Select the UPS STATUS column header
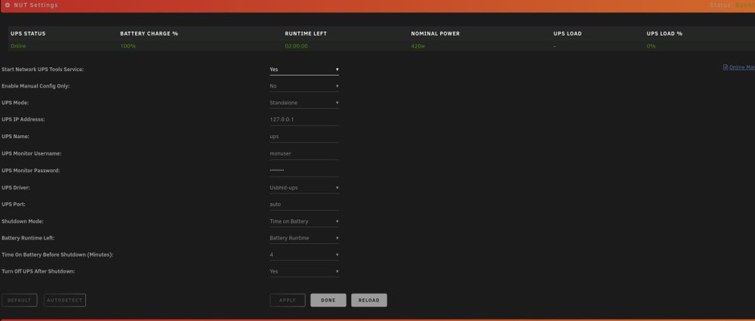This screenshot has height=321, width=755. pos(28,34)
